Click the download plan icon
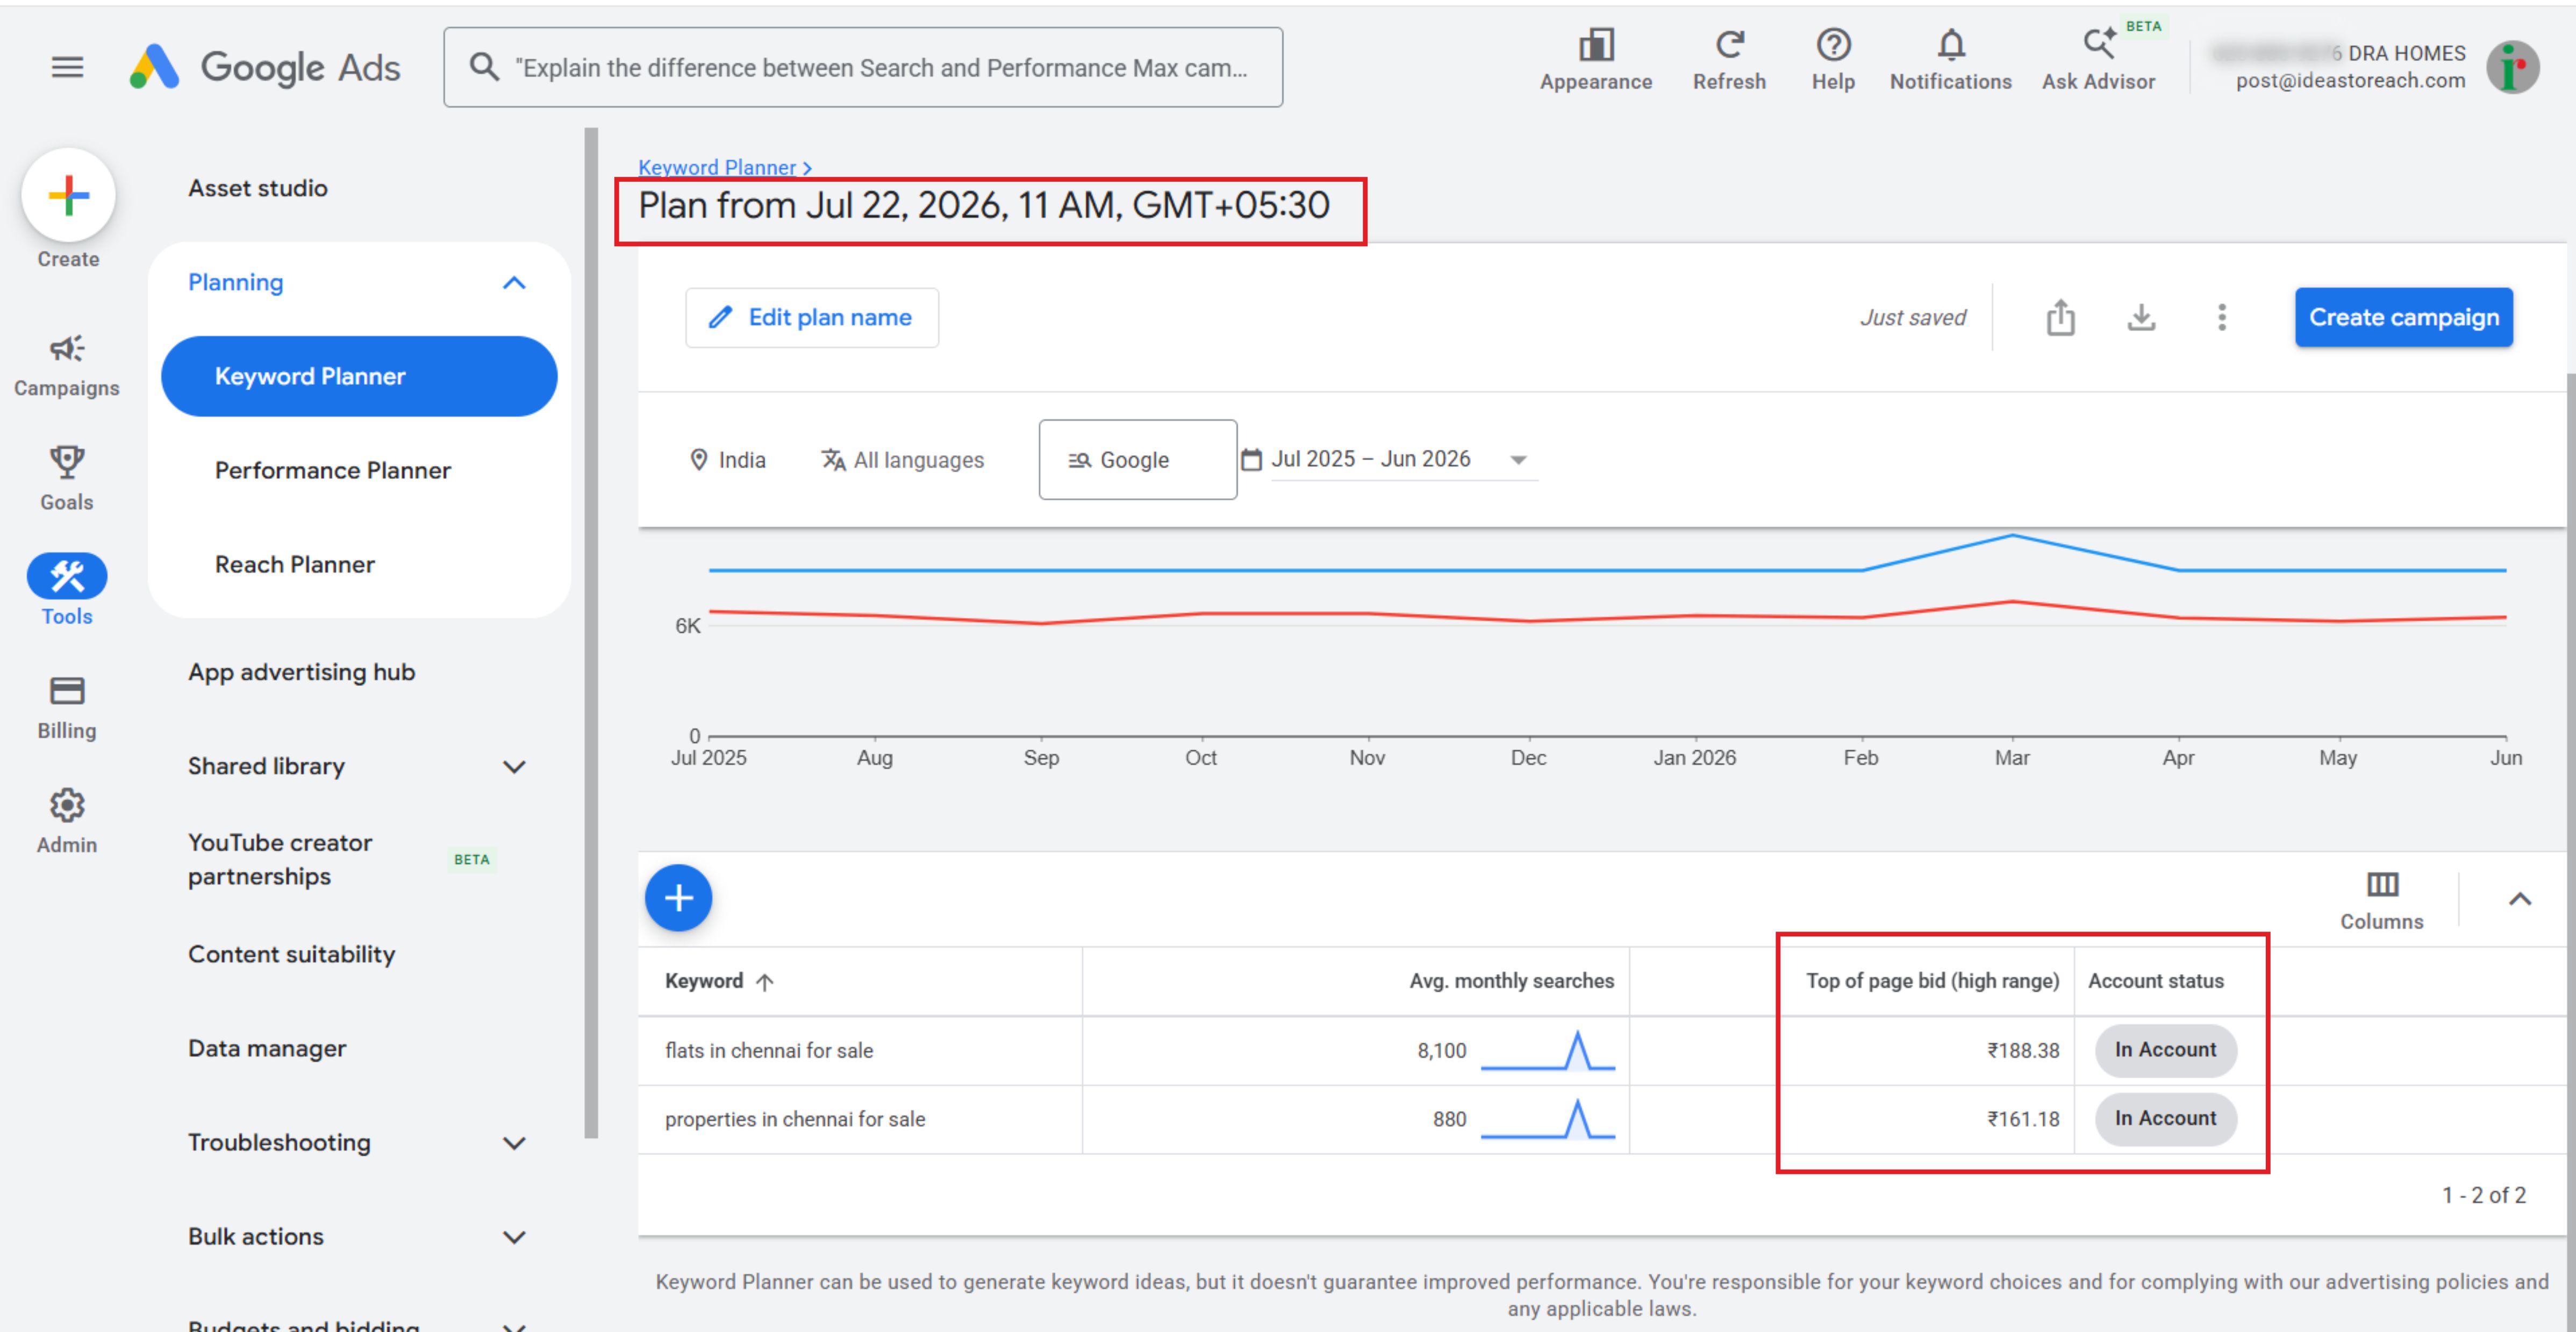This screenshot has width=2576, height=1332. point(2141,318)
